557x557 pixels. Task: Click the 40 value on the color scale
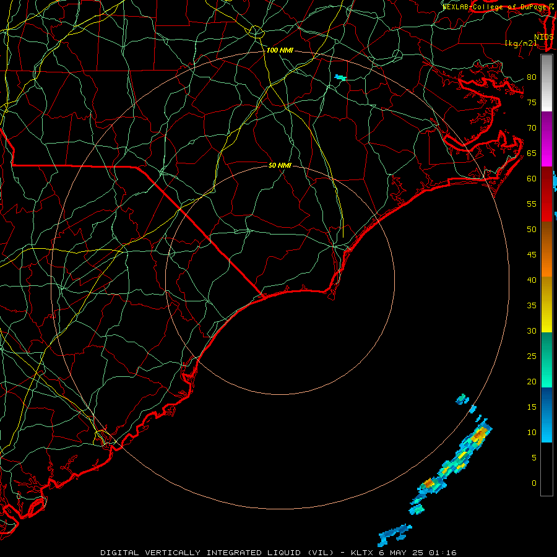click(532, 280)
